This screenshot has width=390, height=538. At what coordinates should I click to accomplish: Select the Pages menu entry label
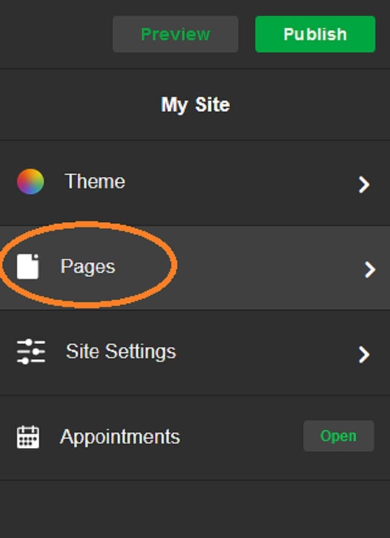point(88,267)
